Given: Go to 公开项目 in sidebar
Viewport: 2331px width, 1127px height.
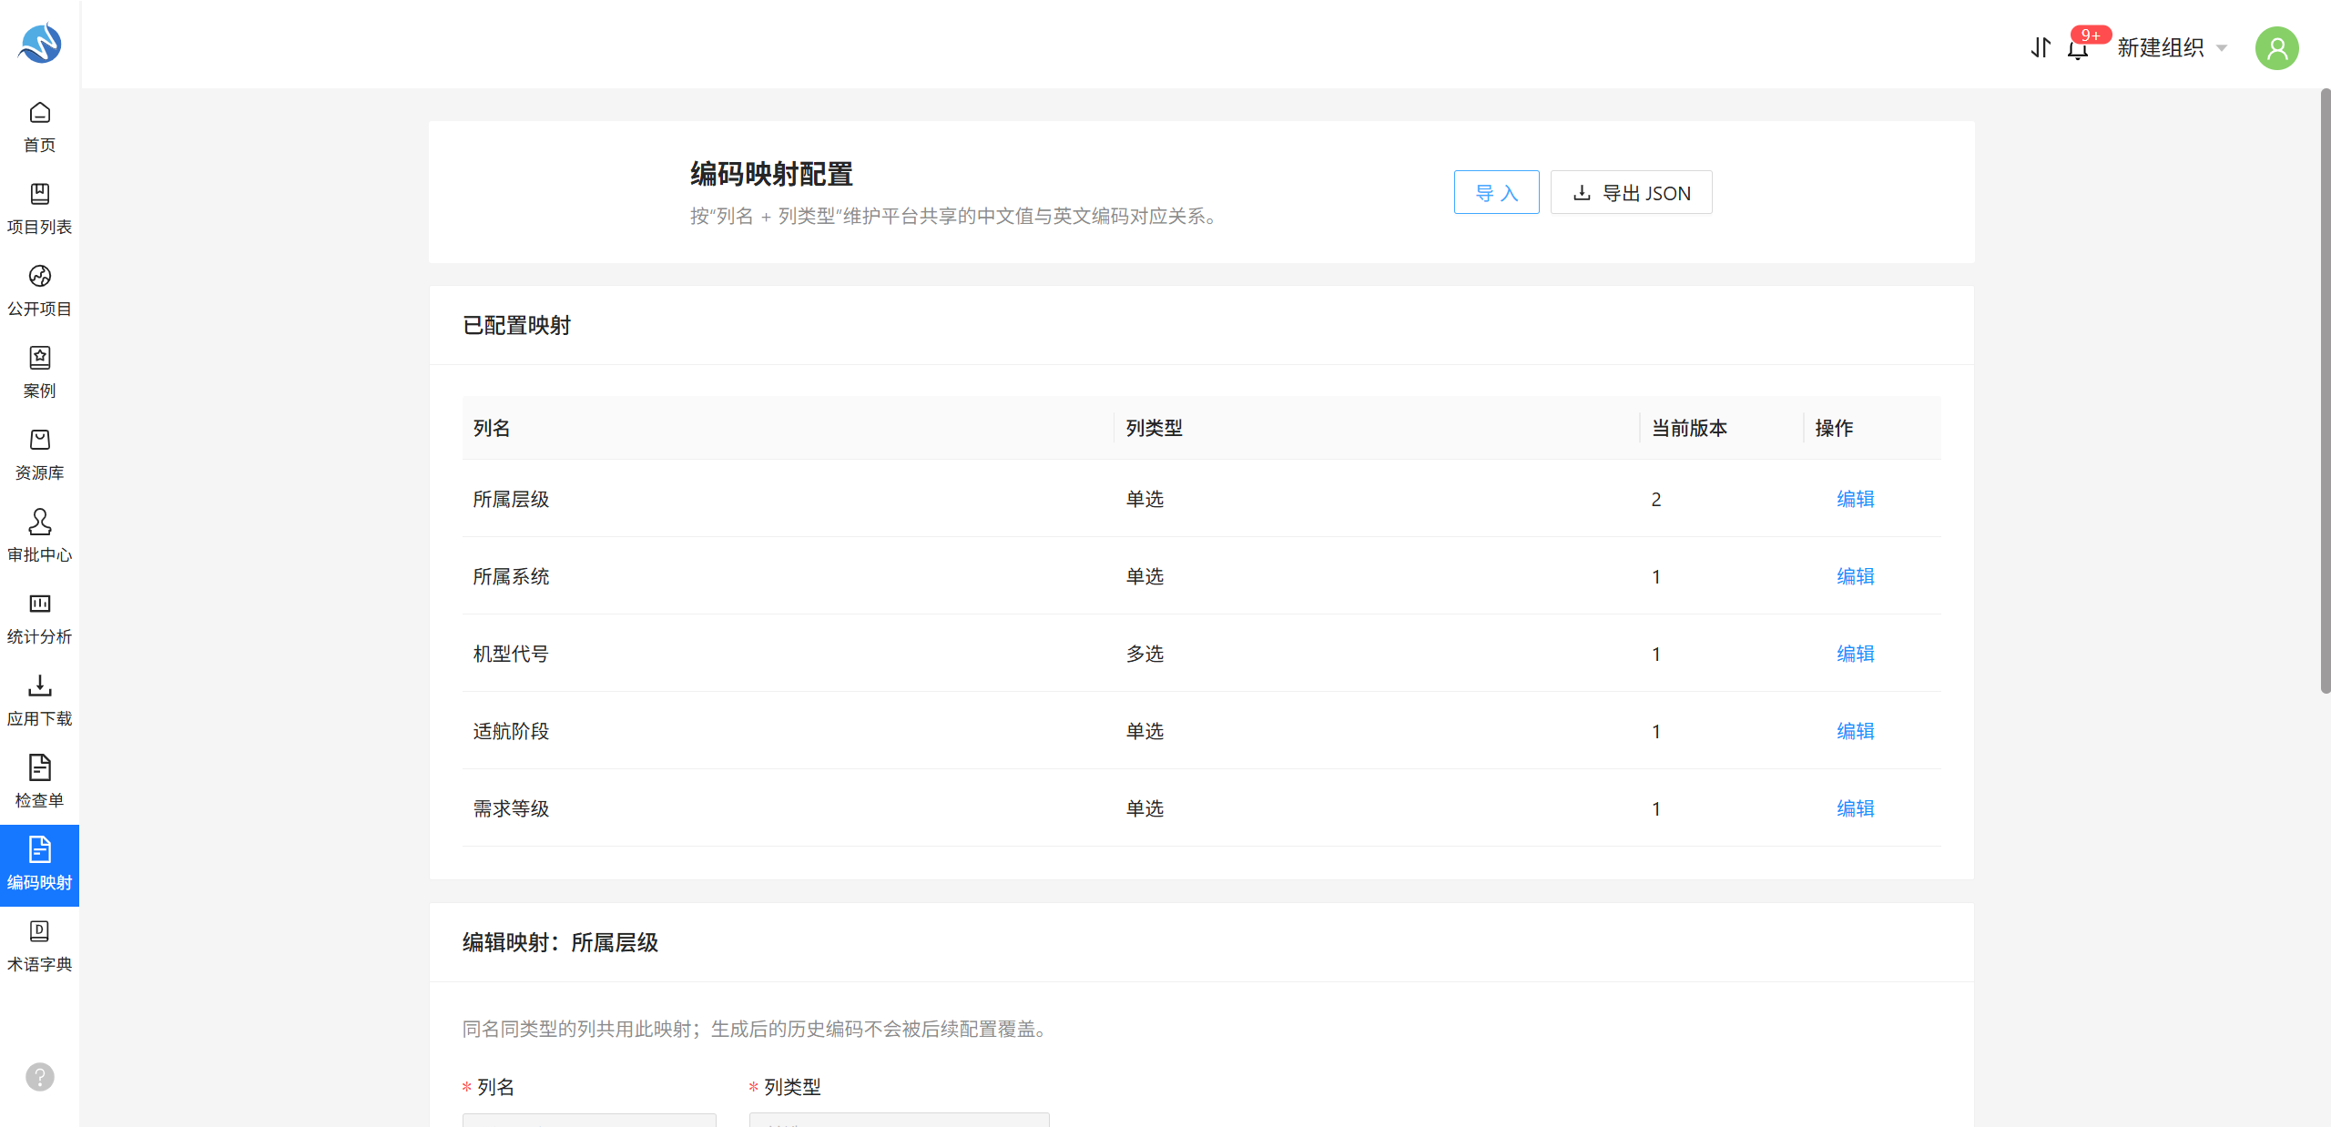Looking at the screenshot, I should 39,291.
